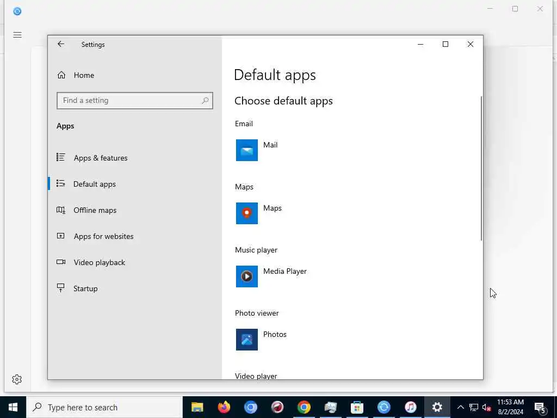Screen dimensions: 557x418
Task: Click the Apps for websites icon
Action: click(x=61, y=236)
